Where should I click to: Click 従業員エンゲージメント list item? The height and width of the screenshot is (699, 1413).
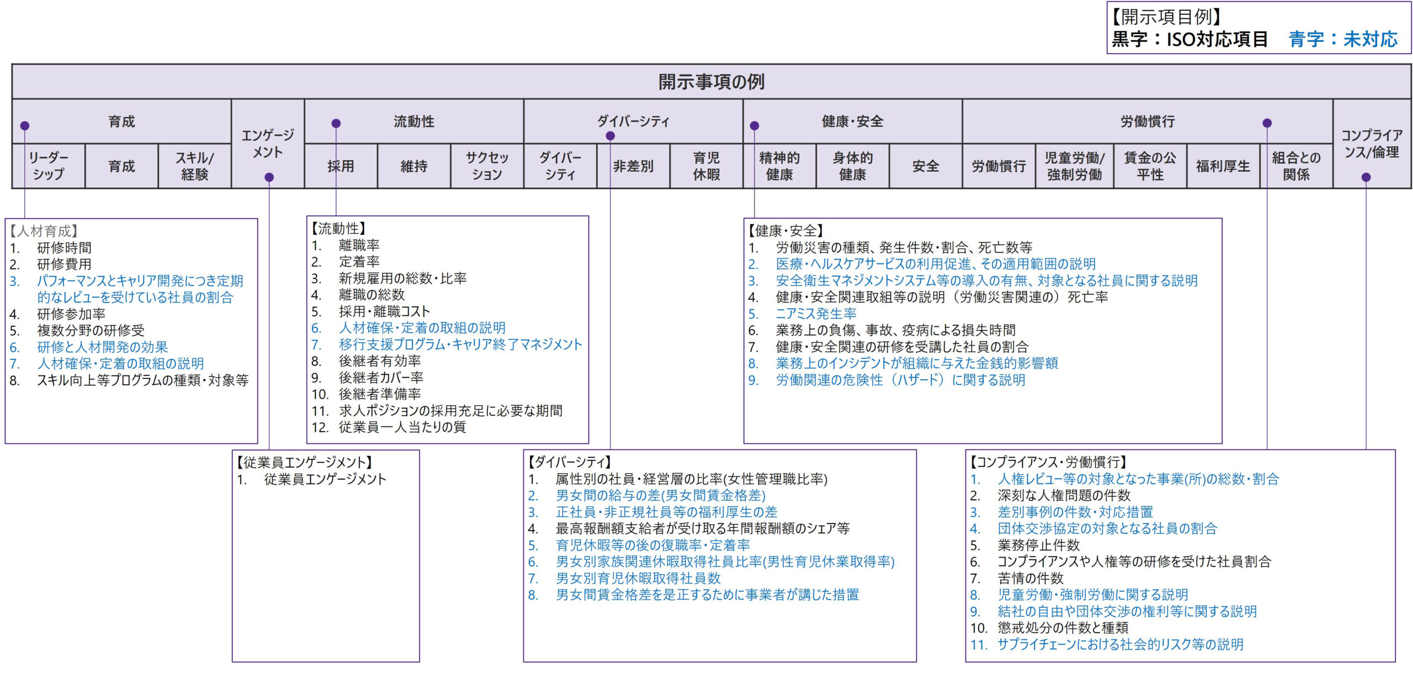[x=325, y=479]
